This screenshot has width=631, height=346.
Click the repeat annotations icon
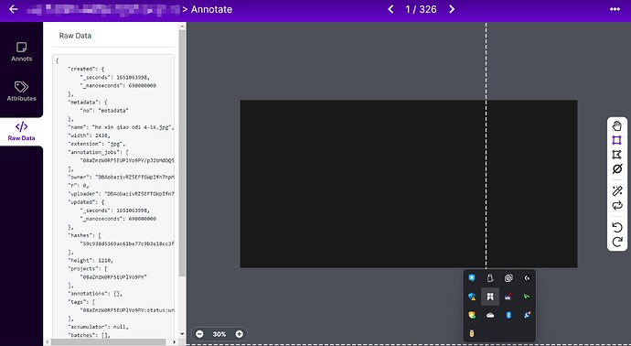click(617, 206)
